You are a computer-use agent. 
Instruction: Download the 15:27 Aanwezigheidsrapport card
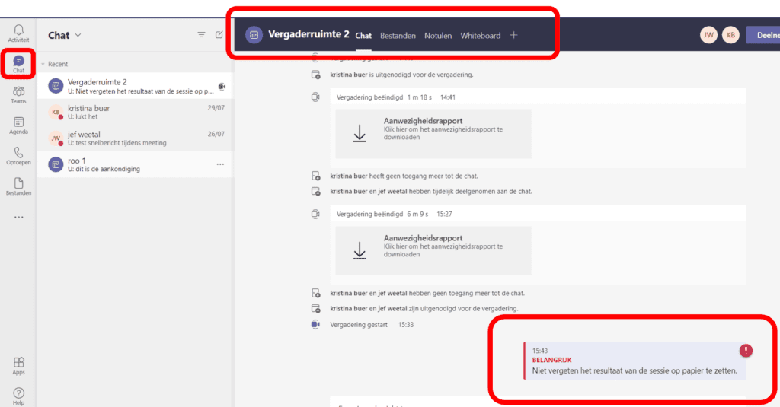tap(433, 250)
